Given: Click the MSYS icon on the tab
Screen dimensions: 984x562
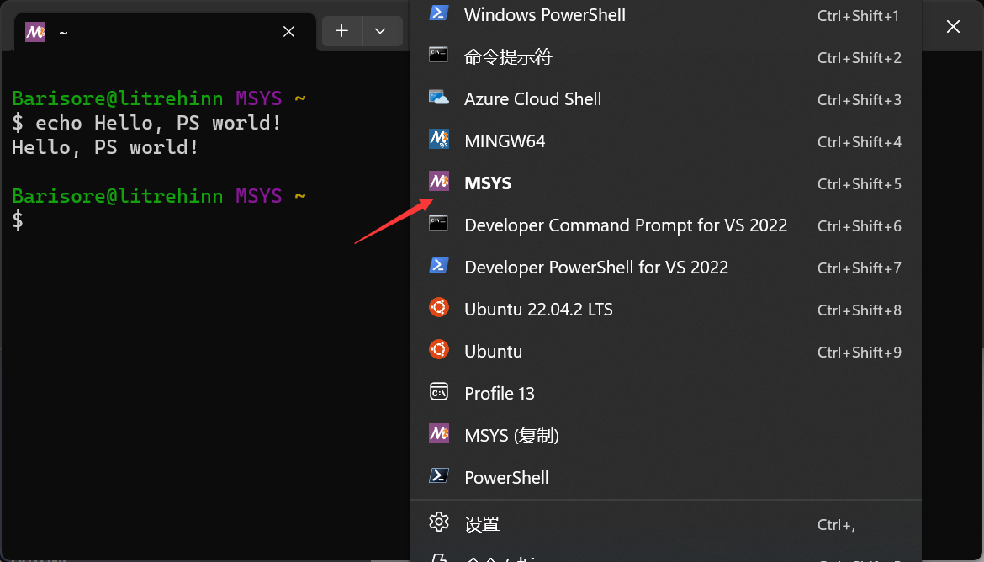Looking at the screenshot, I should click(x=34, y=32).
